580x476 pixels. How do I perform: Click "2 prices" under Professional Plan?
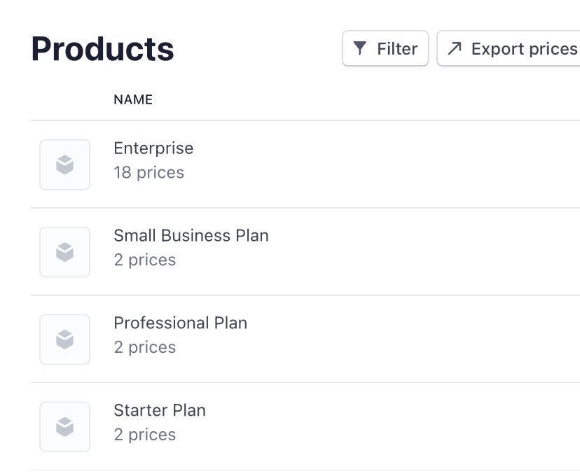pos(144,348)
